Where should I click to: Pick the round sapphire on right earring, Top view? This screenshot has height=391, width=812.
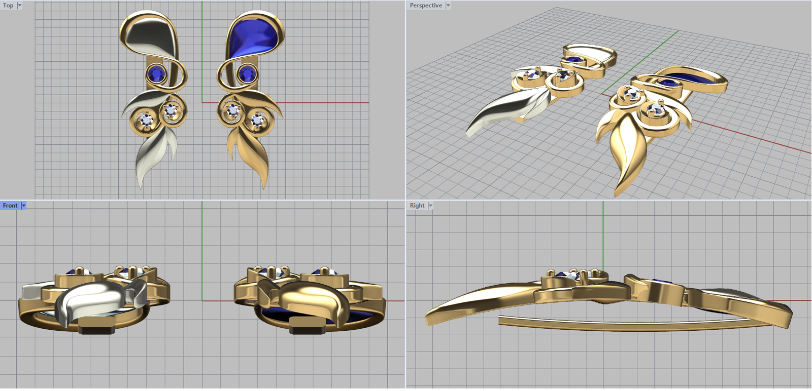click(x=247, y=74)
